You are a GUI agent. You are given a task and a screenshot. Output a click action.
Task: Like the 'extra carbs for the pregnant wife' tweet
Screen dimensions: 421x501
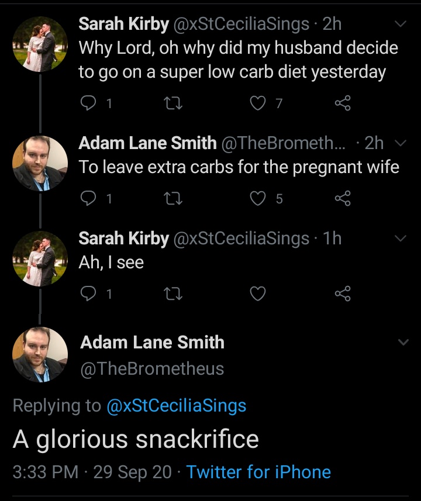(x=258, y=199)
